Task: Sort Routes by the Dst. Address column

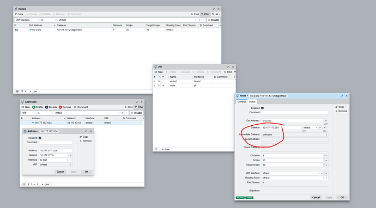Action: (42, 25)
